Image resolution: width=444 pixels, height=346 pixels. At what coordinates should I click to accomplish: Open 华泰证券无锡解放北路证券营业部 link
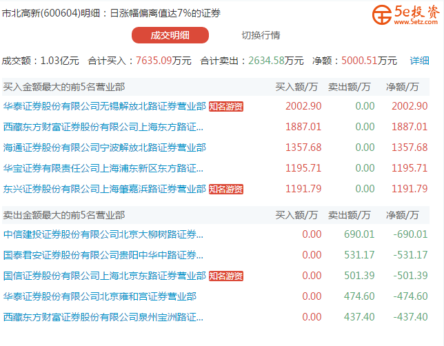(x=105, y=106)
